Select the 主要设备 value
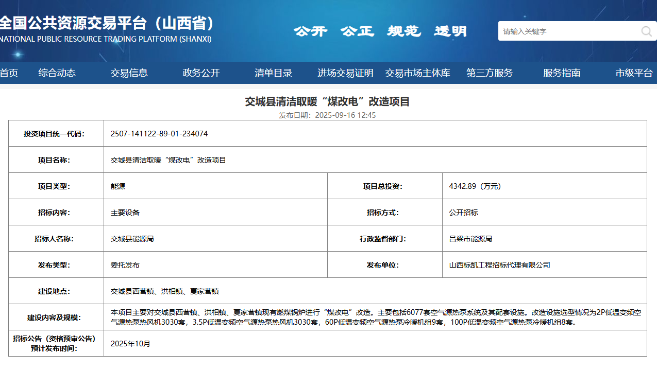Image resolution: width=657 pixels, height=370 pixels. tap(125, 213)
